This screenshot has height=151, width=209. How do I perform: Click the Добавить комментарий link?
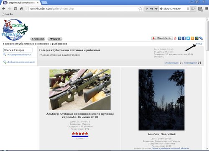tap(21, 62)
